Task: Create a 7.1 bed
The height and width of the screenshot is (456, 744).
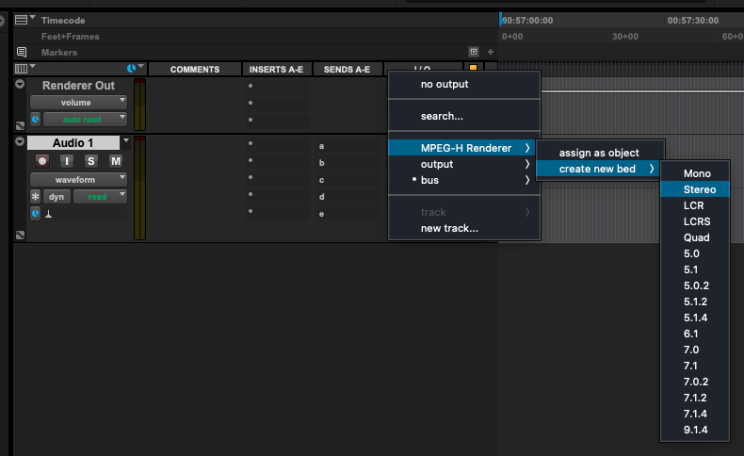Action: [695, 366]
